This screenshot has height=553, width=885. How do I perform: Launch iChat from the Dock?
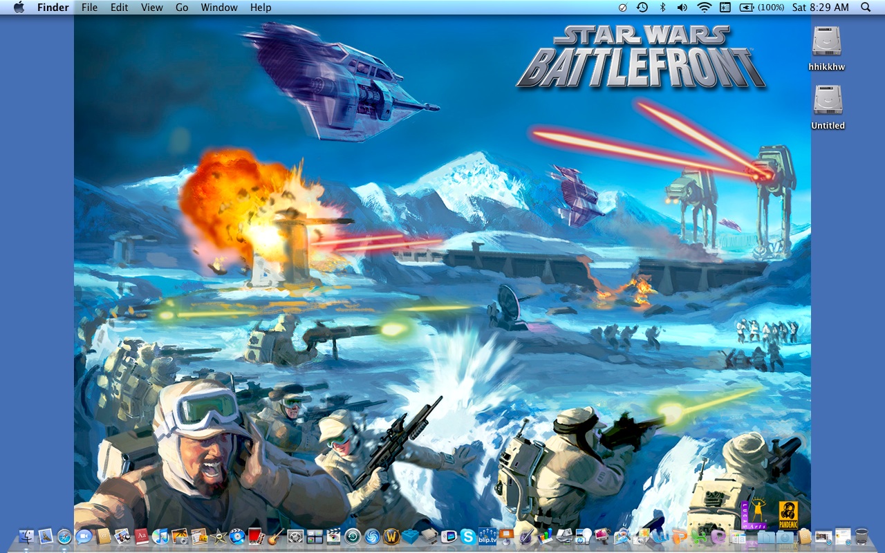click(x=84, y=536)
